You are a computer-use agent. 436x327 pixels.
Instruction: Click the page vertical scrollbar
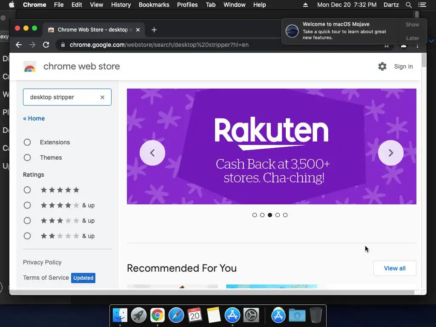[424, 60]
